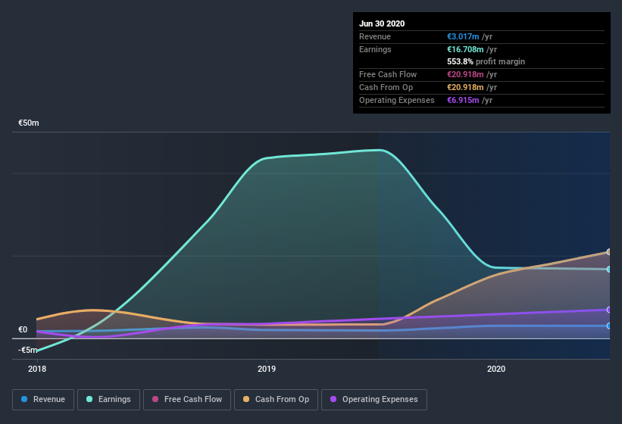
Task: Click the €6.915m Operating Expenses value
Action: point(463,100)
